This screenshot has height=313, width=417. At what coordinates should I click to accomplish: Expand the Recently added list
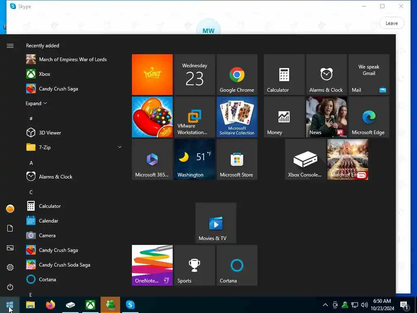(36, 103)
